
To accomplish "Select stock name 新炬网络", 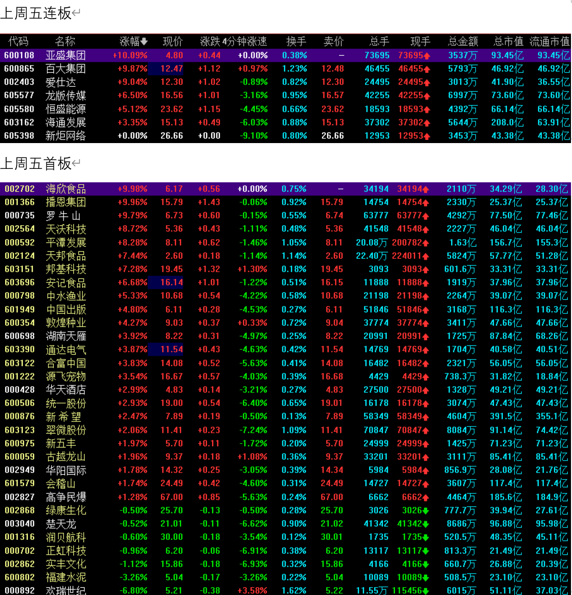I will (66, 136).
